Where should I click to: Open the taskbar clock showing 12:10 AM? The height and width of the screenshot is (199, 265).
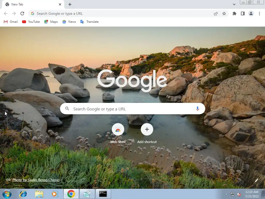coord(252,194)
